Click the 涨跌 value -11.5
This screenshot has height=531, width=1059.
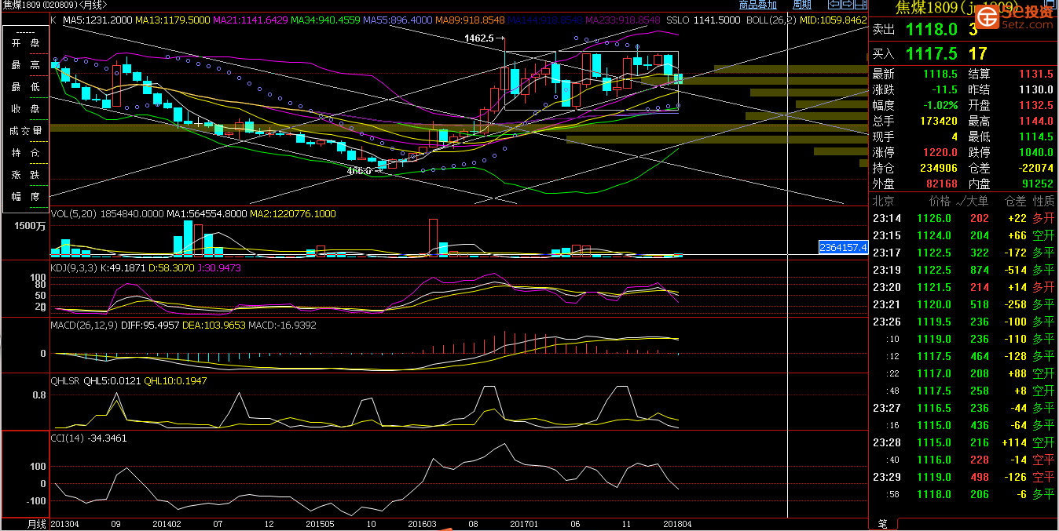click(945, 89)
